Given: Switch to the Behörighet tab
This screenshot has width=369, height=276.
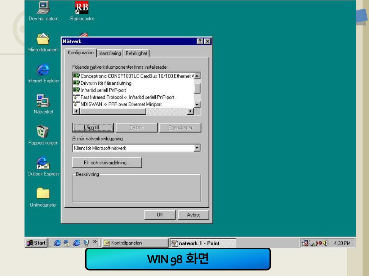Looking at the screenshot, I should click(x=136, y=53).
